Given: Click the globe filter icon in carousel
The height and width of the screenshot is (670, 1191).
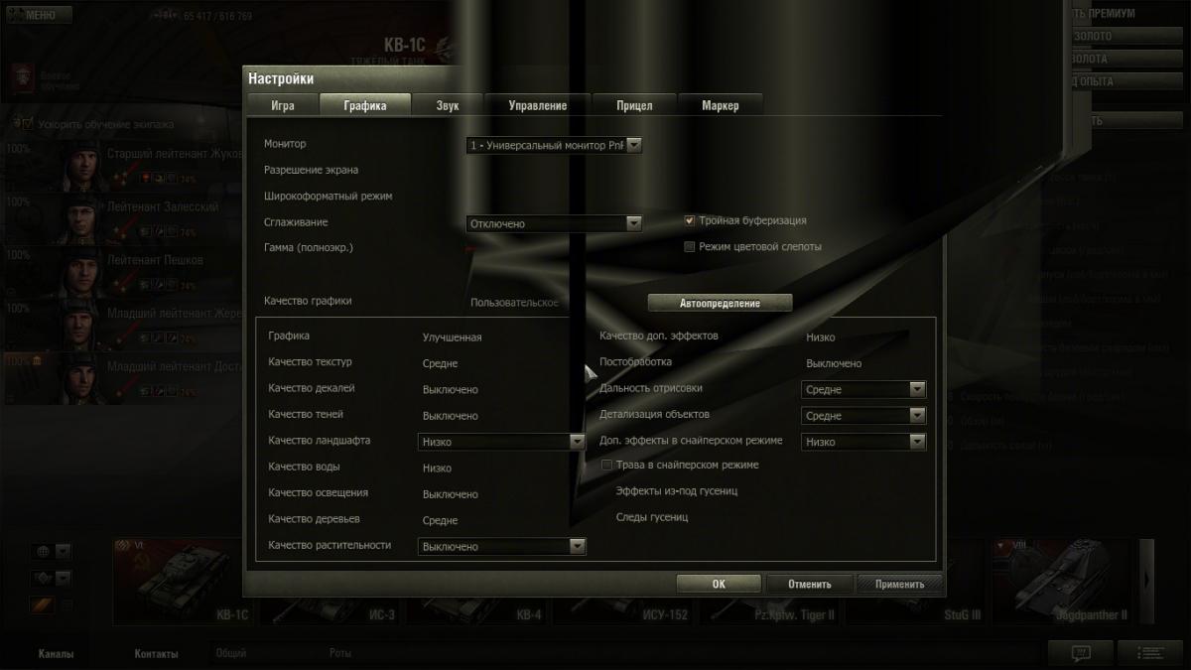Looking at the screenshot, I should point(43,551).
